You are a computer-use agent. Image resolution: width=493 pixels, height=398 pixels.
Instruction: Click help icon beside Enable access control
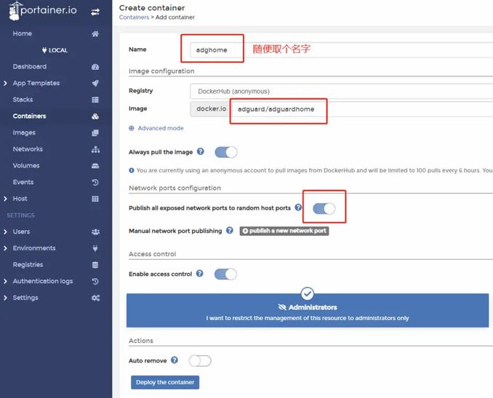pos(200,274)
